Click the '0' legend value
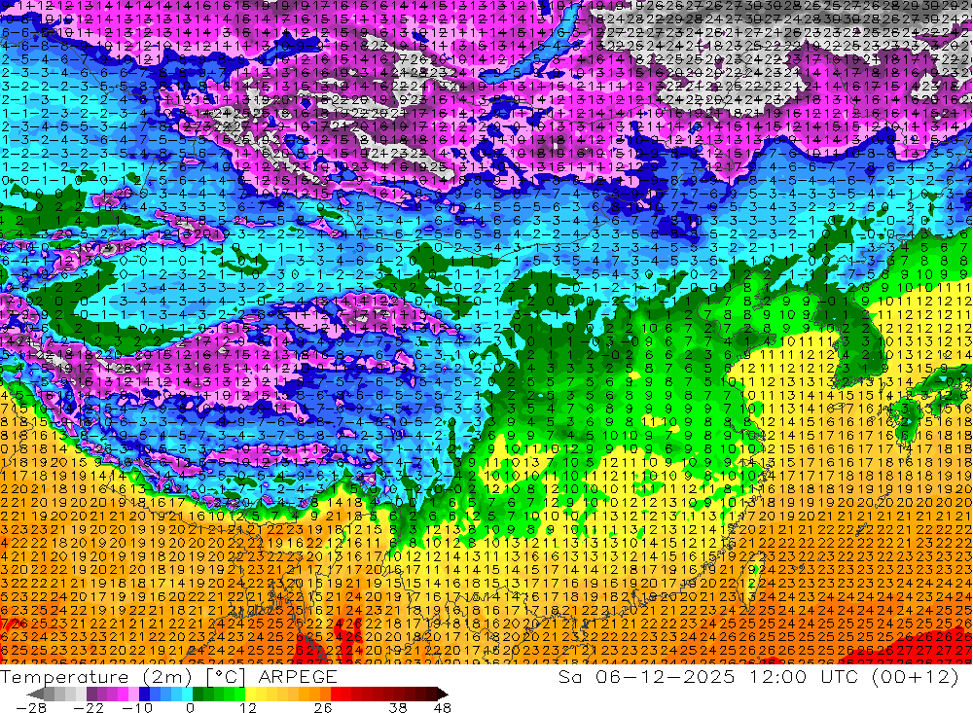973x713 pixels. click(x=190, y=707)
